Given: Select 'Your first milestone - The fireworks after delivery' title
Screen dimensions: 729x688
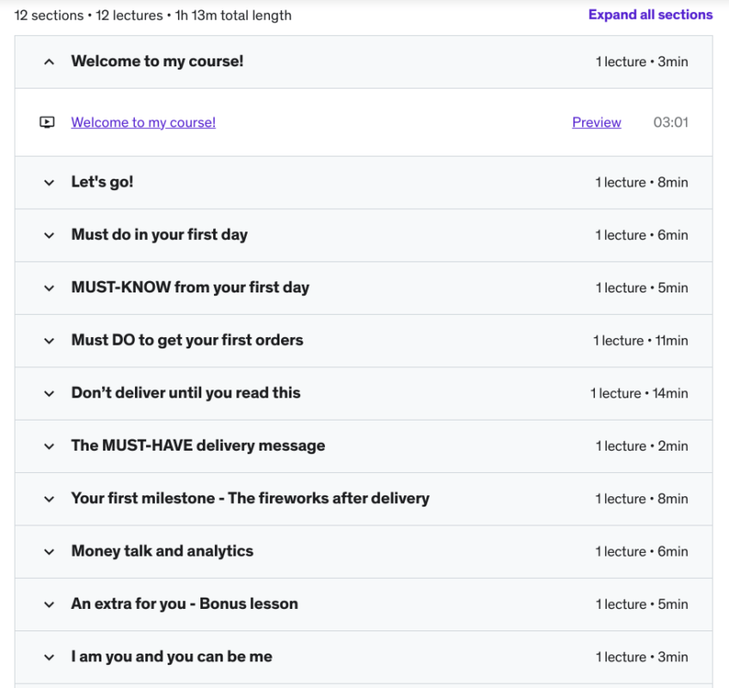Looking at the screenshot, I should [250, 498].
